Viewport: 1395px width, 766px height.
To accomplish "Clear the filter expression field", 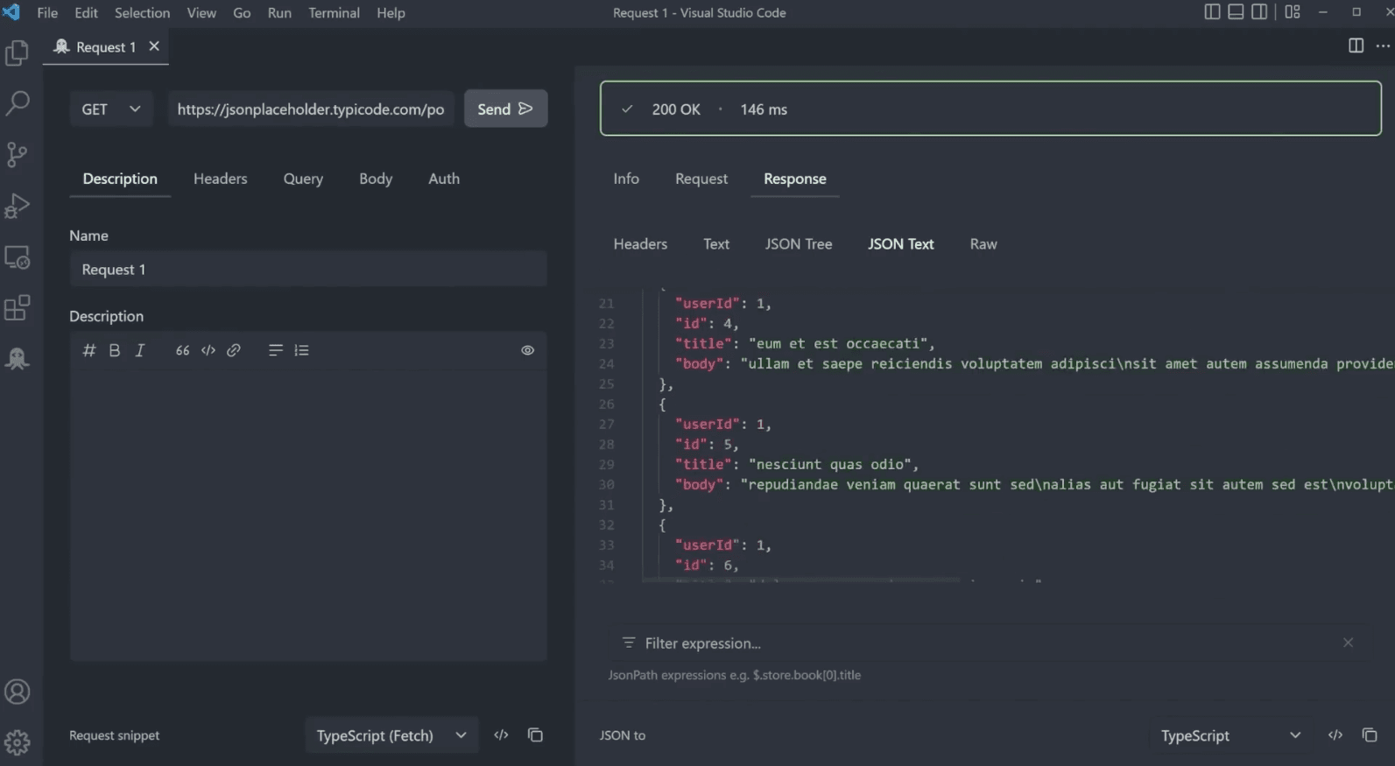I will point(1348,643).
